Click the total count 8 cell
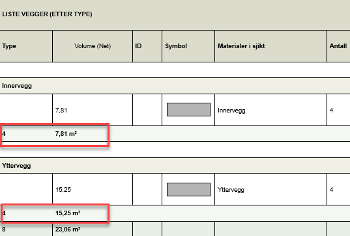Screen dimensions: 350x236 tap(26, 229)
